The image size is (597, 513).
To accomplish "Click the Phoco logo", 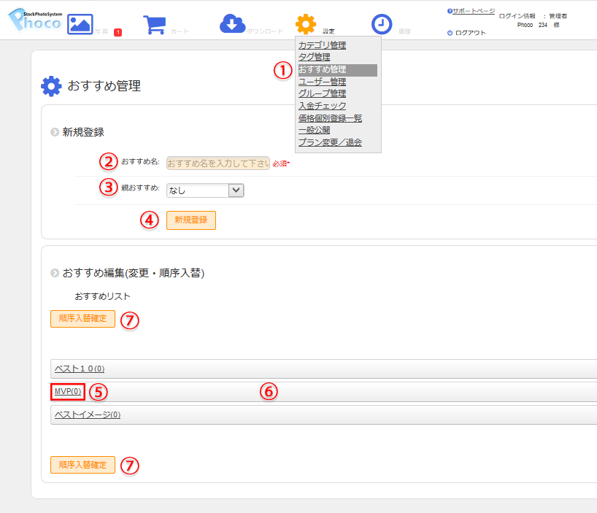I will tap(34, 22).
